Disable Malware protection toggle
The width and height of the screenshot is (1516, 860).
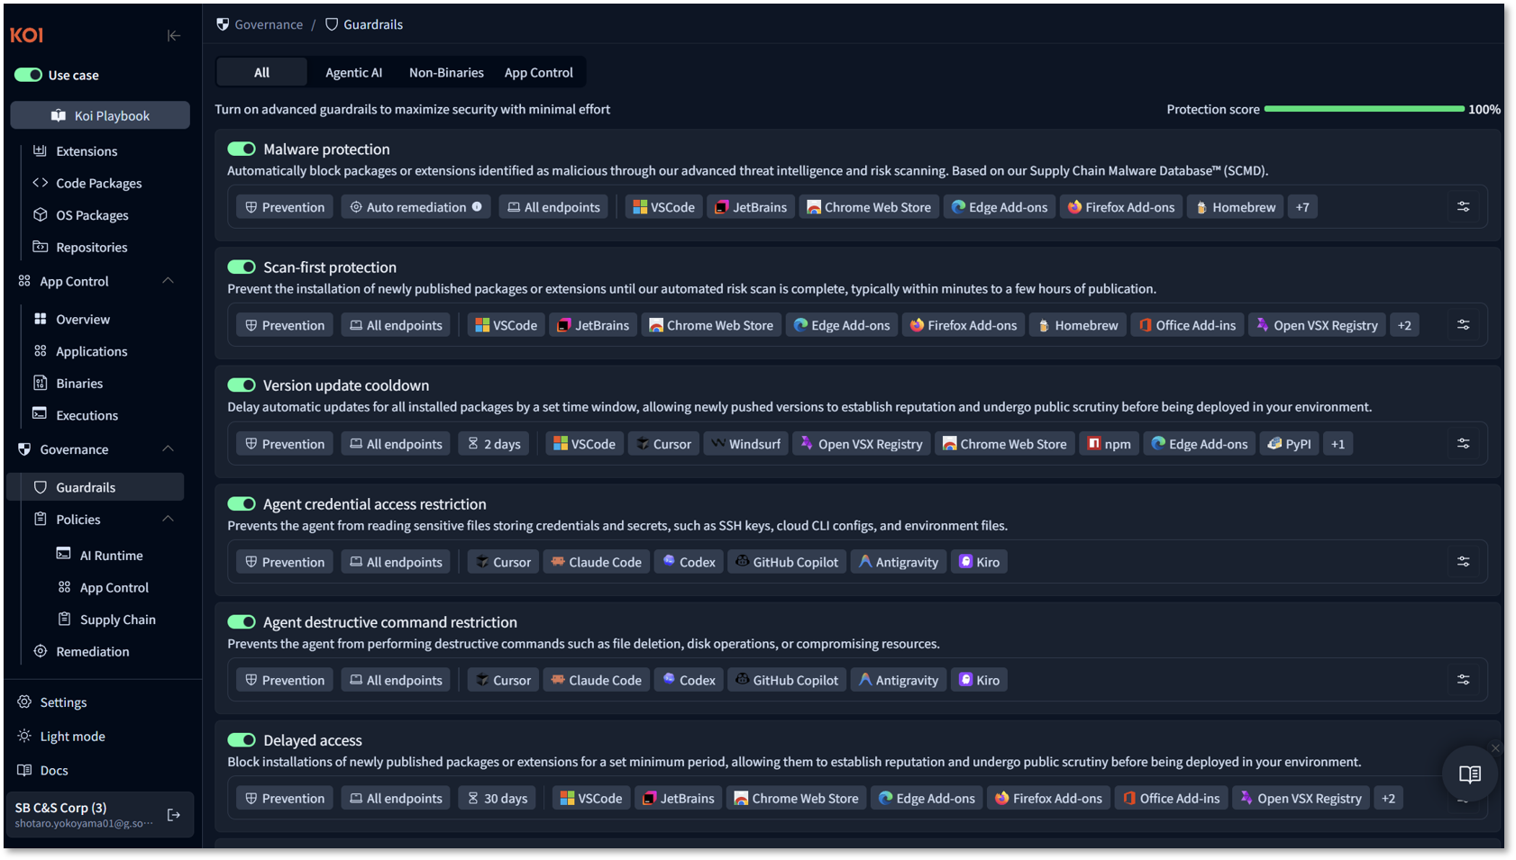pyautogui.click(x=242, y=149)
